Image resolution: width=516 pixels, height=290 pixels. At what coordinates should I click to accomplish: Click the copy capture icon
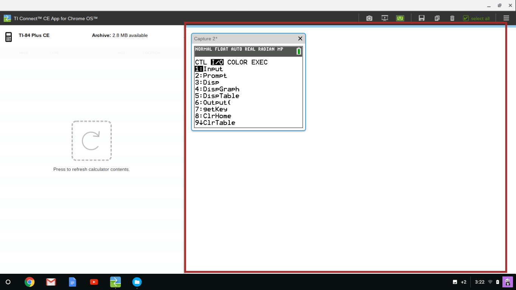437,18
